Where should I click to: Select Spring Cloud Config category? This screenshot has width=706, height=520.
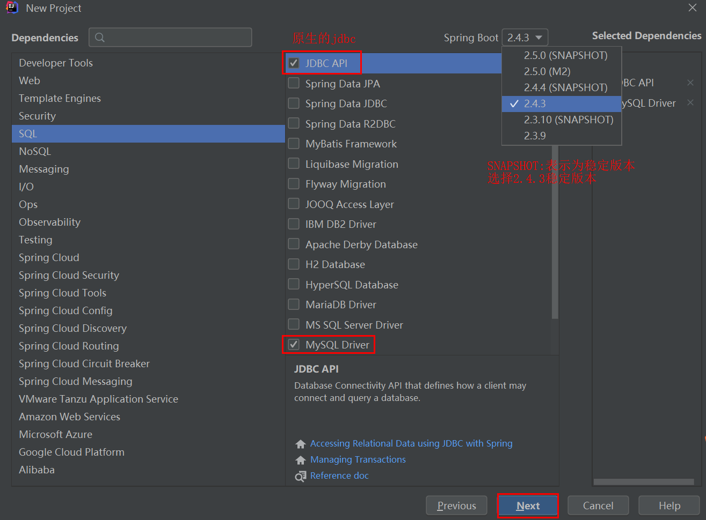click(x=148, y=310)
